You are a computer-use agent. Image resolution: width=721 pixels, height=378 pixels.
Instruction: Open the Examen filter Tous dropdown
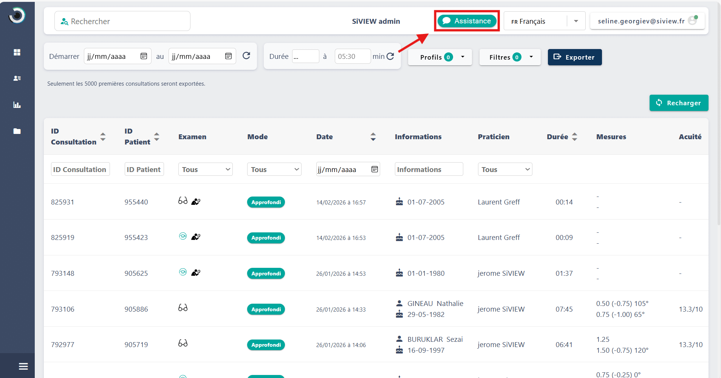tap(205, 169)
